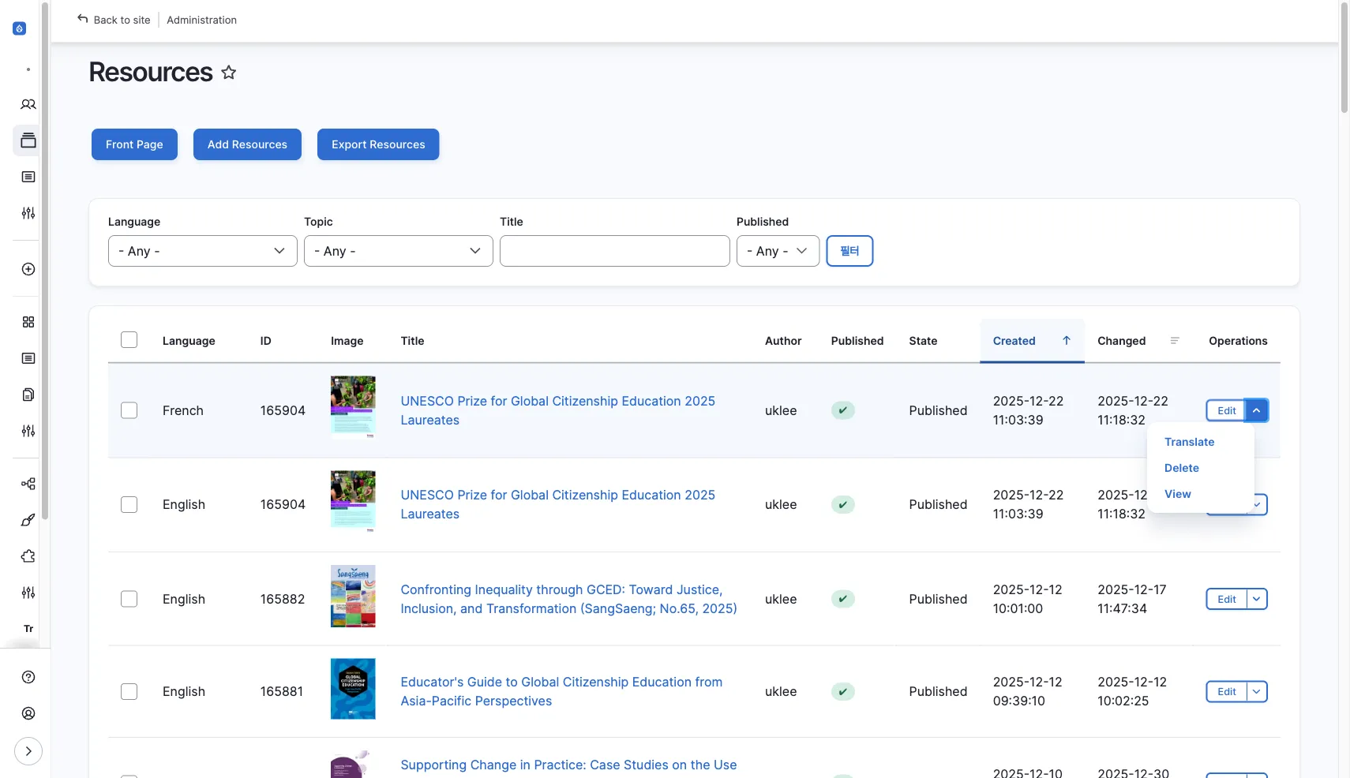
Task: Open the Topic filter dropdown
Action: (x=398, y=251)
